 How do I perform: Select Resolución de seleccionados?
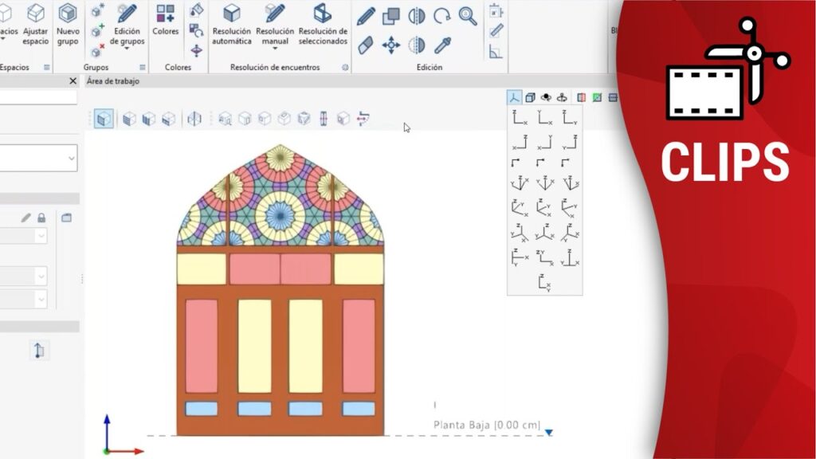[x=323, y=24]
